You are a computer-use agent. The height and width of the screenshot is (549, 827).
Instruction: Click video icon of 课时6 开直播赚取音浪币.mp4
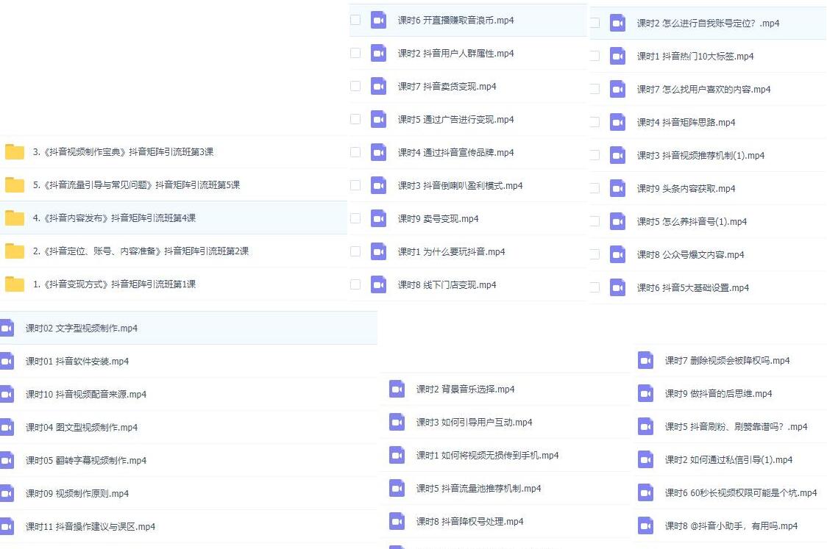(379, 20)
